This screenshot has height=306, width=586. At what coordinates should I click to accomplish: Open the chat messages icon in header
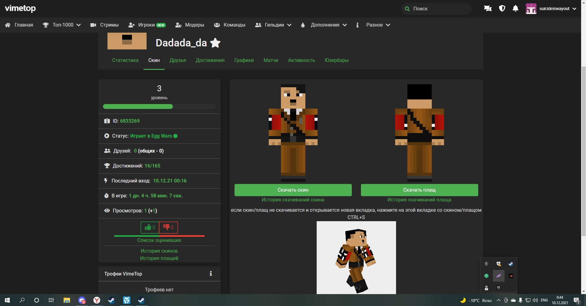point(488,9)
